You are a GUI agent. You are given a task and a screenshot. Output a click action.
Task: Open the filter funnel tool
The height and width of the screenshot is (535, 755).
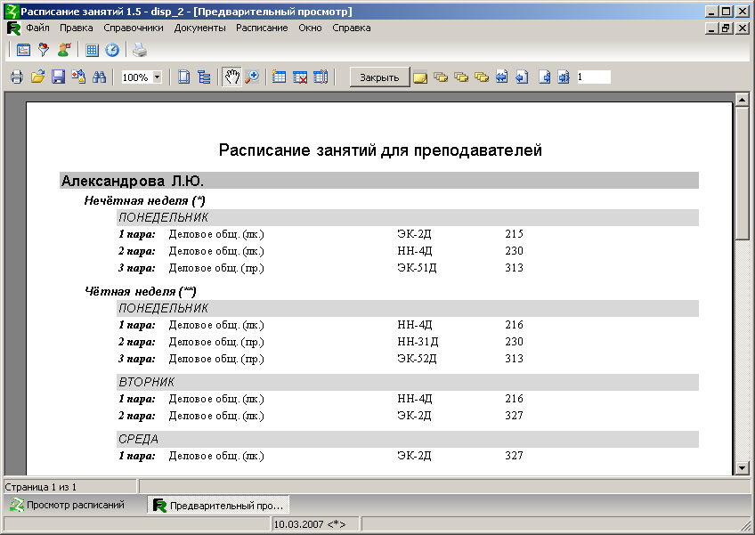(x=44, y=50)
